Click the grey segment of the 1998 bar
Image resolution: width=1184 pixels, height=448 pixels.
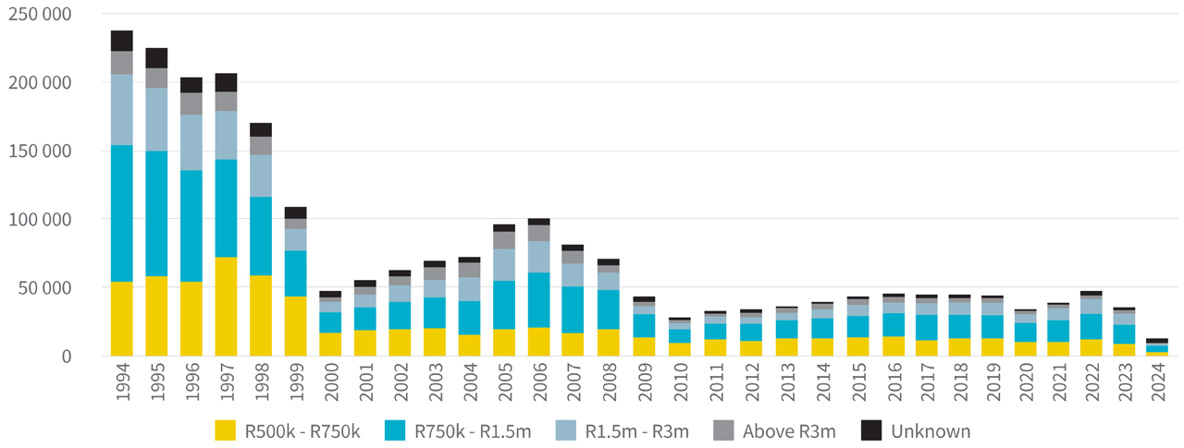(261, 145)
